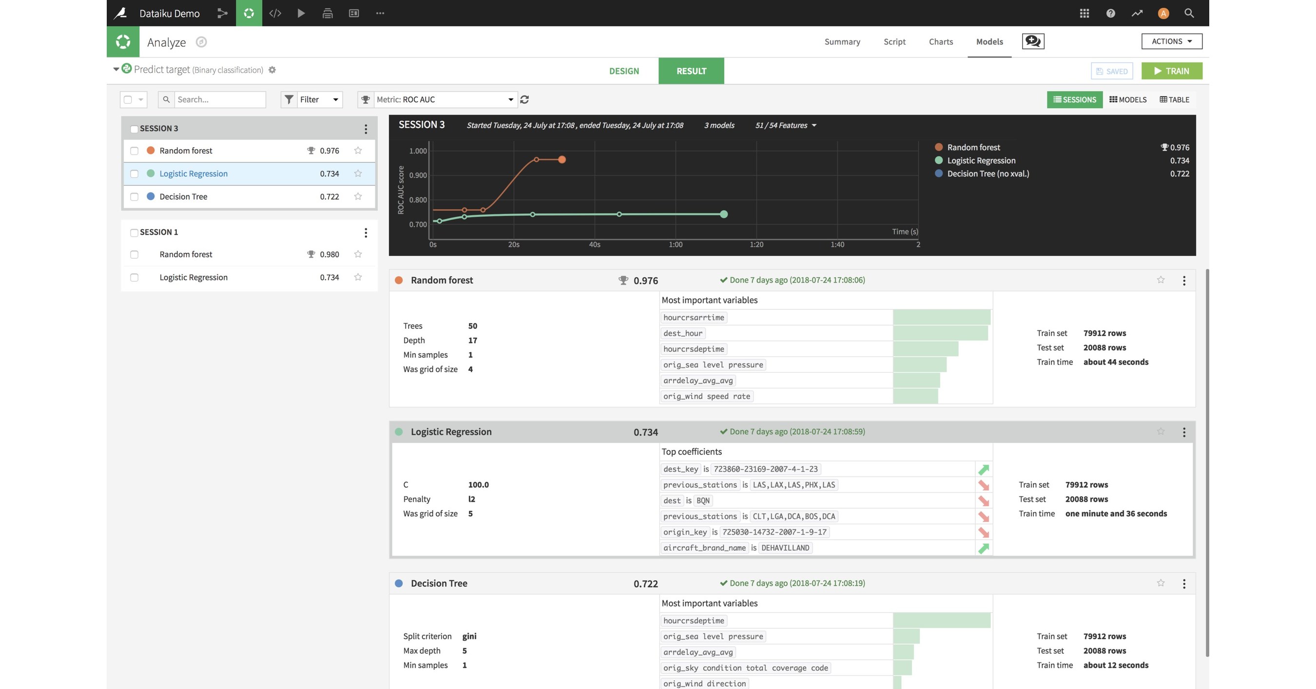Open the code notebooks icon in the navbar

click(275, 13)
